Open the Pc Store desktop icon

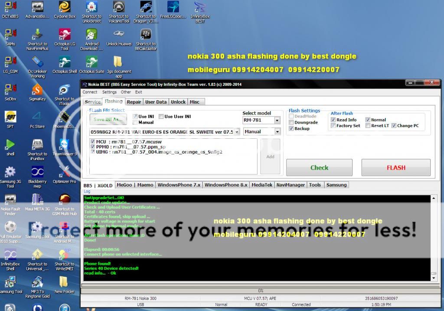click(37, 120)
